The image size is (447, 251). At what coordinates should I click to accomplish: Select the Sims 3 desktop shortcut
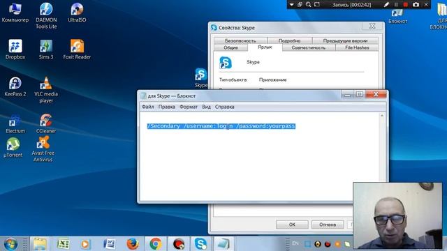tap(46, 50)
